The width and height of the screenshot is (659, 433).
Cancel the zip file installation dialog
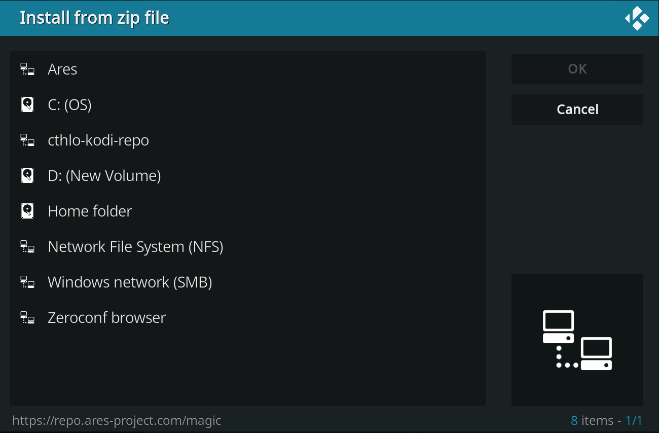[577, 110]
